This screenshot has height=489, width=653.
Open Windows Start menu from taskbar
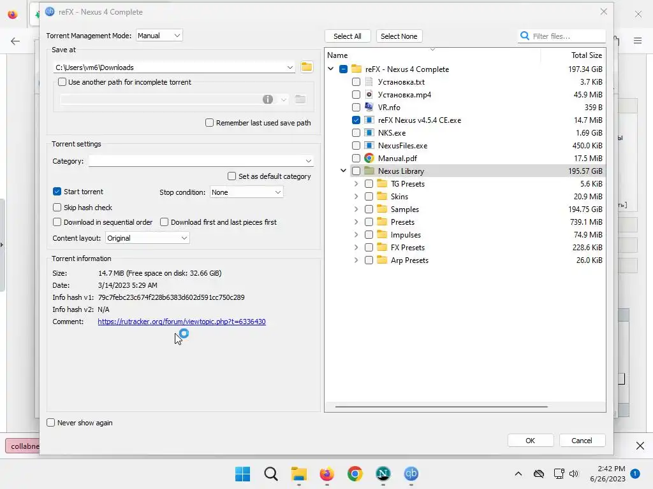tap(243, 474)
